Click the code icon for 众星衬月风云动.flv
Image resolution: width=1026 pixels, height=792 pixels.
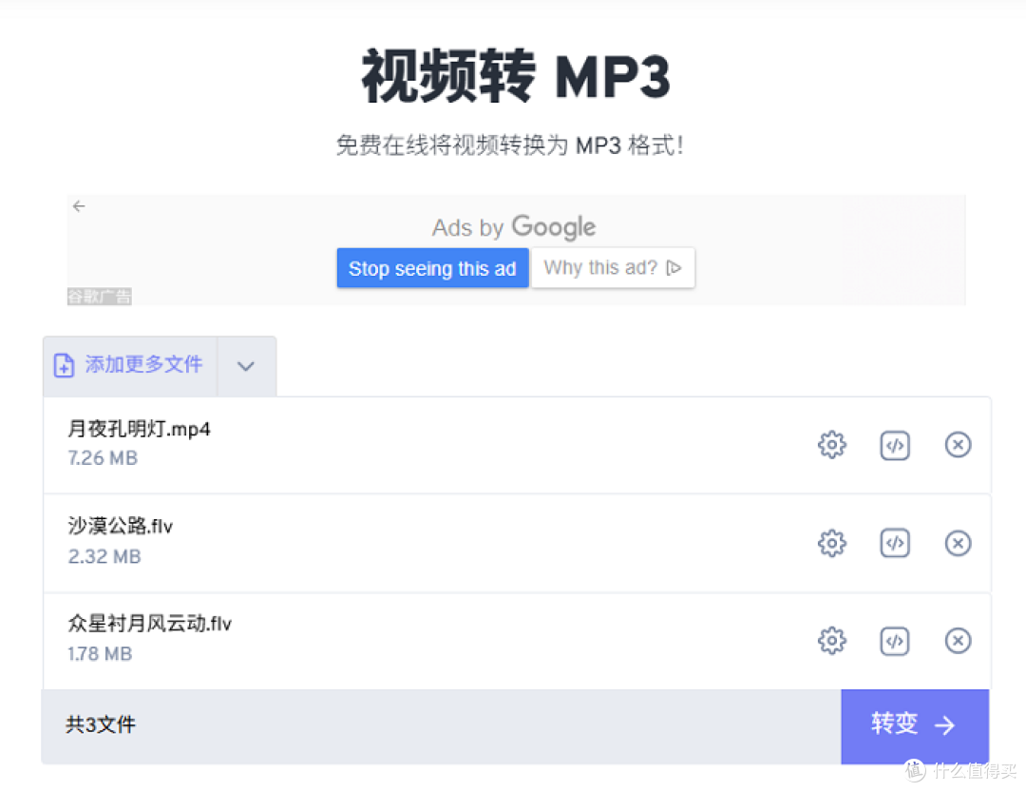(x=895, y=640)
